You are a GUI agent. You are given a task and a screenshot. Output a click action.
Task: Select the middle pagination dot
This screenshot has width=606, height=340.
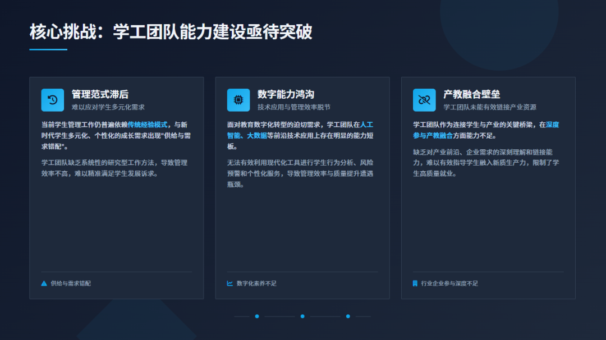pos(302,316)
